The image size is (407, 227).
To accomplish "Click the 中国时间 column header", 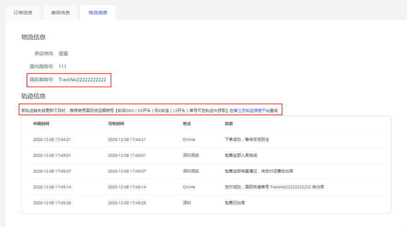I will click(41, 124).
